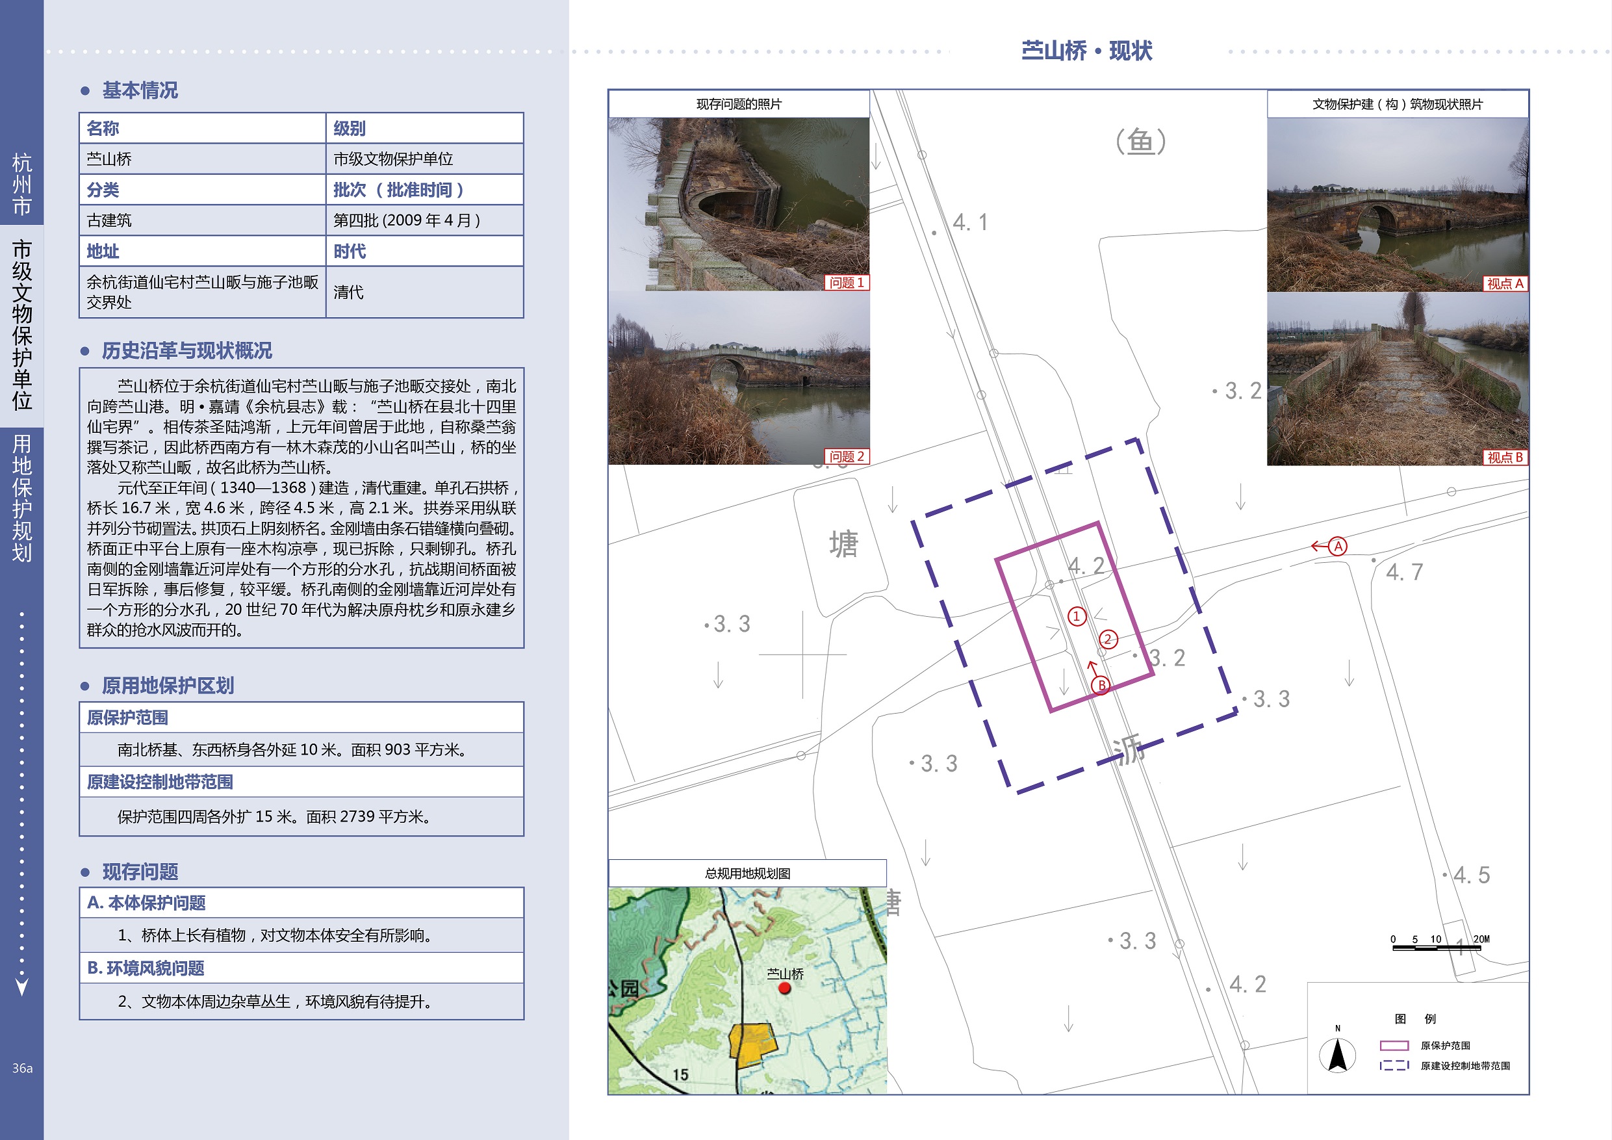The image size is (1612, 1140).
Task: Click the 苎山桥 name cell in table
Action: click(203, 159)
